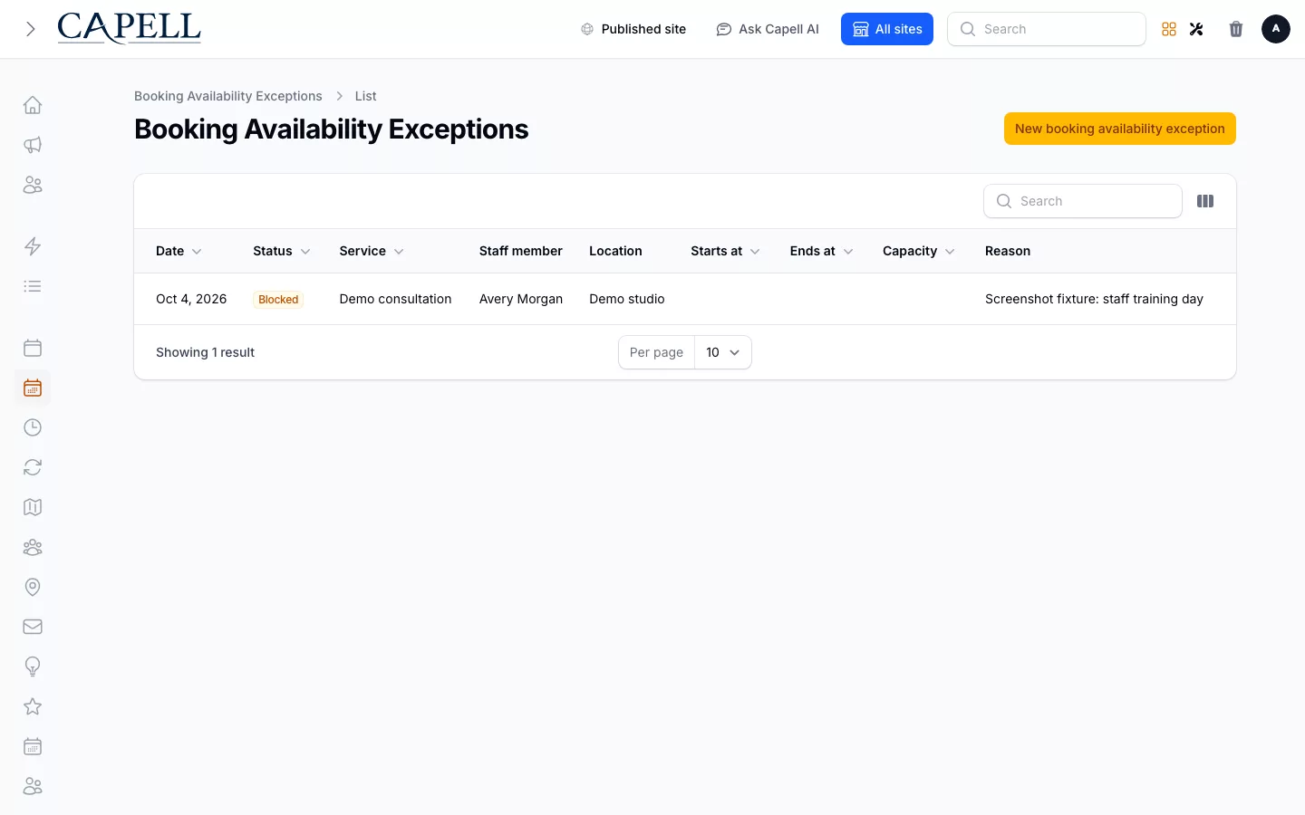Click the Demo studio location cell
1305x815 pixels.
click(x=627, y=299)
